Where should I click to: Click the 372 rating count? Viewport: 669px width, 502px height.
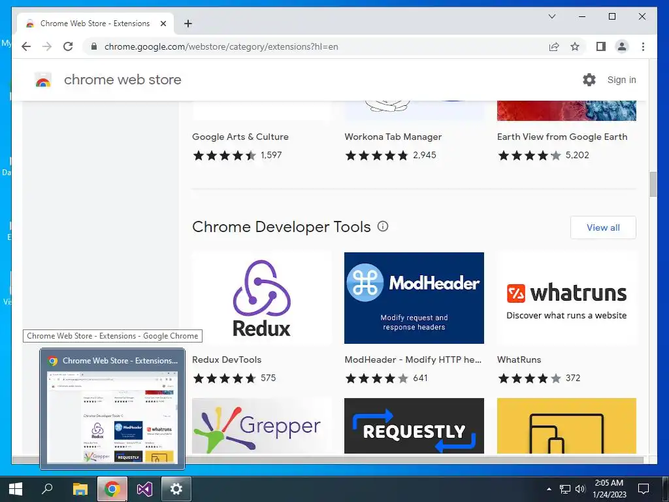point(572,378)
